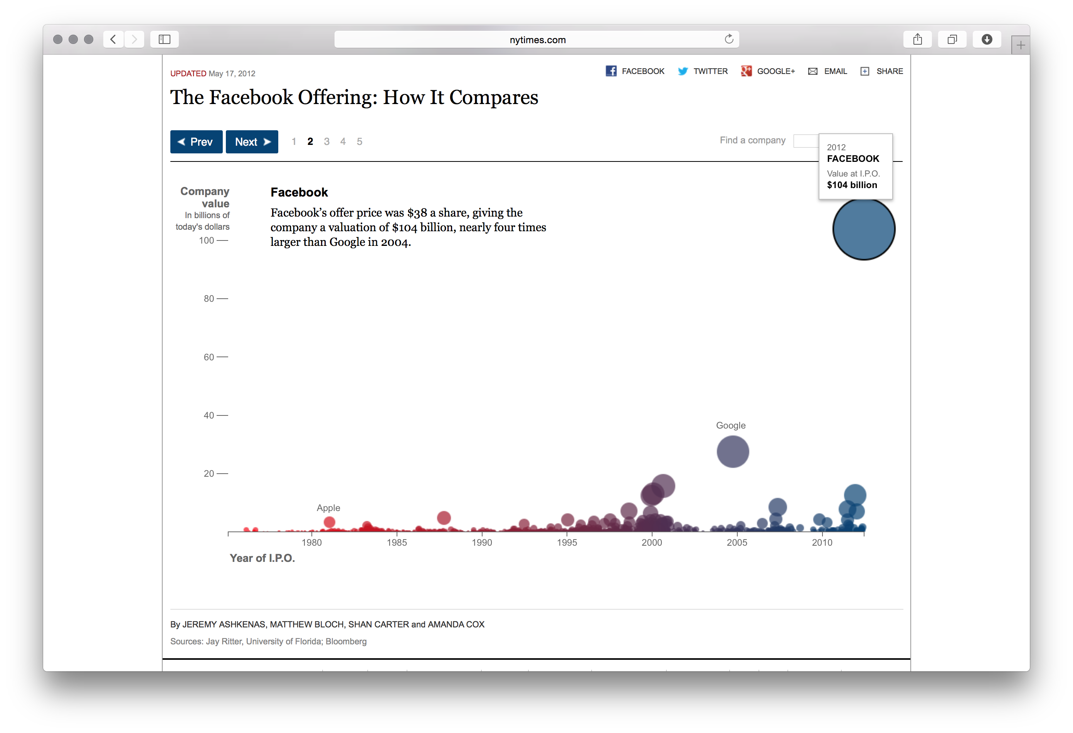
Task: Share the article on Twitter
Action: (x=683, y=71)
